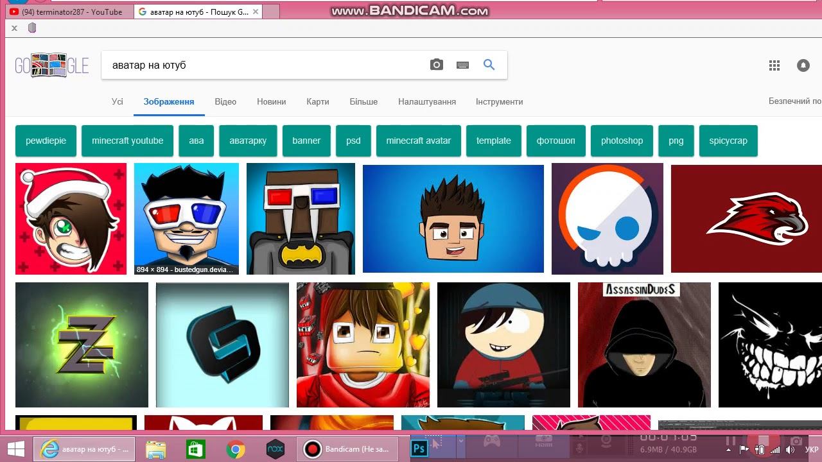Open the green lightning Z logo image
Screen dimensions: 822x462
click(x=82, y=345)
